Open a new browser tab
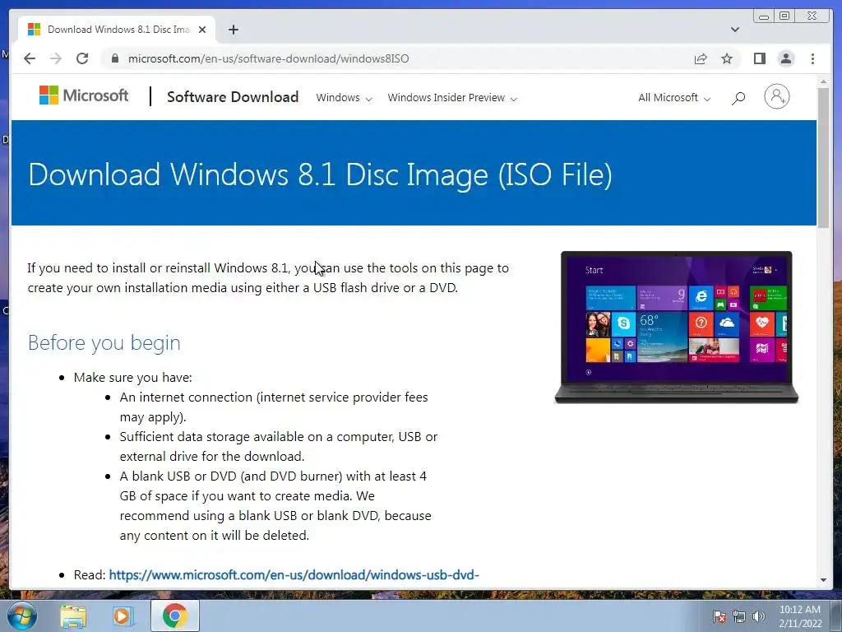Image resolution: width=842 pixels, height=632 pixels. tap(233, 30)
